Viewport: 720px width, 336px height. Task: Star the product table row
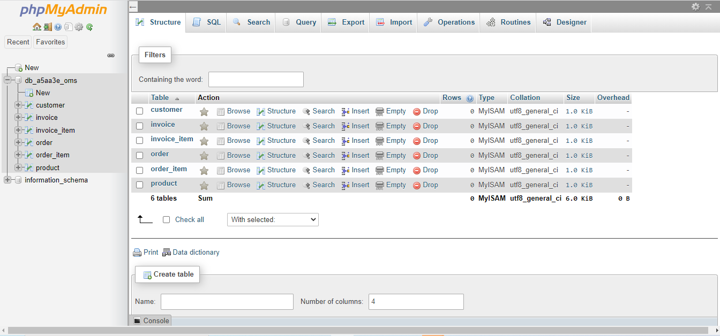204,186
